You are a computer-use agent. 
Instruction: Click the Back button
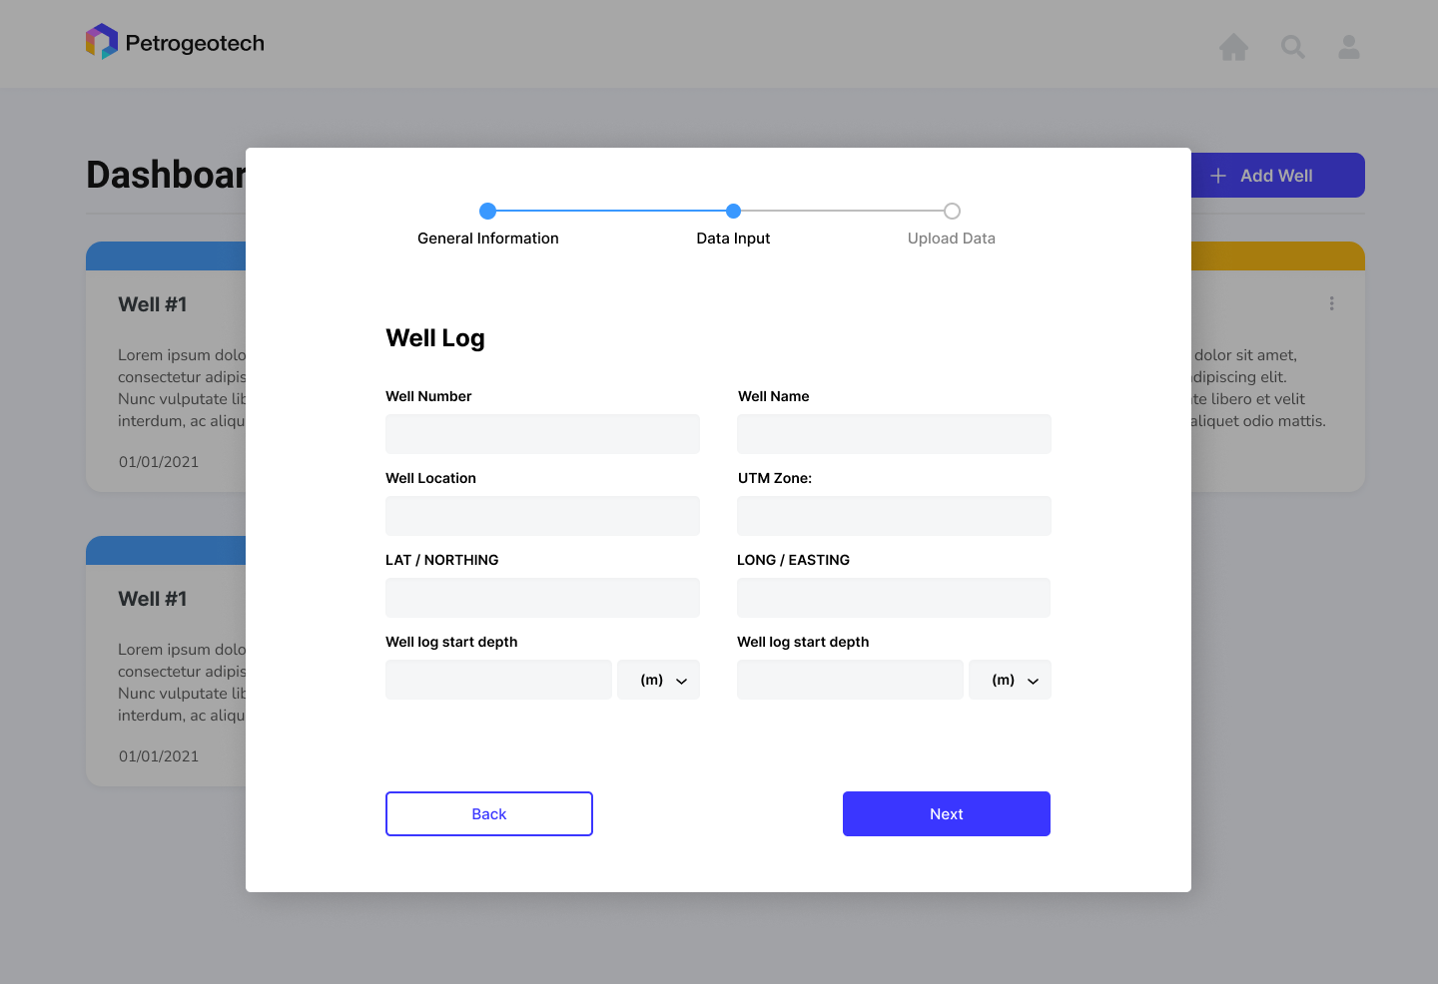tap(489, 814)
